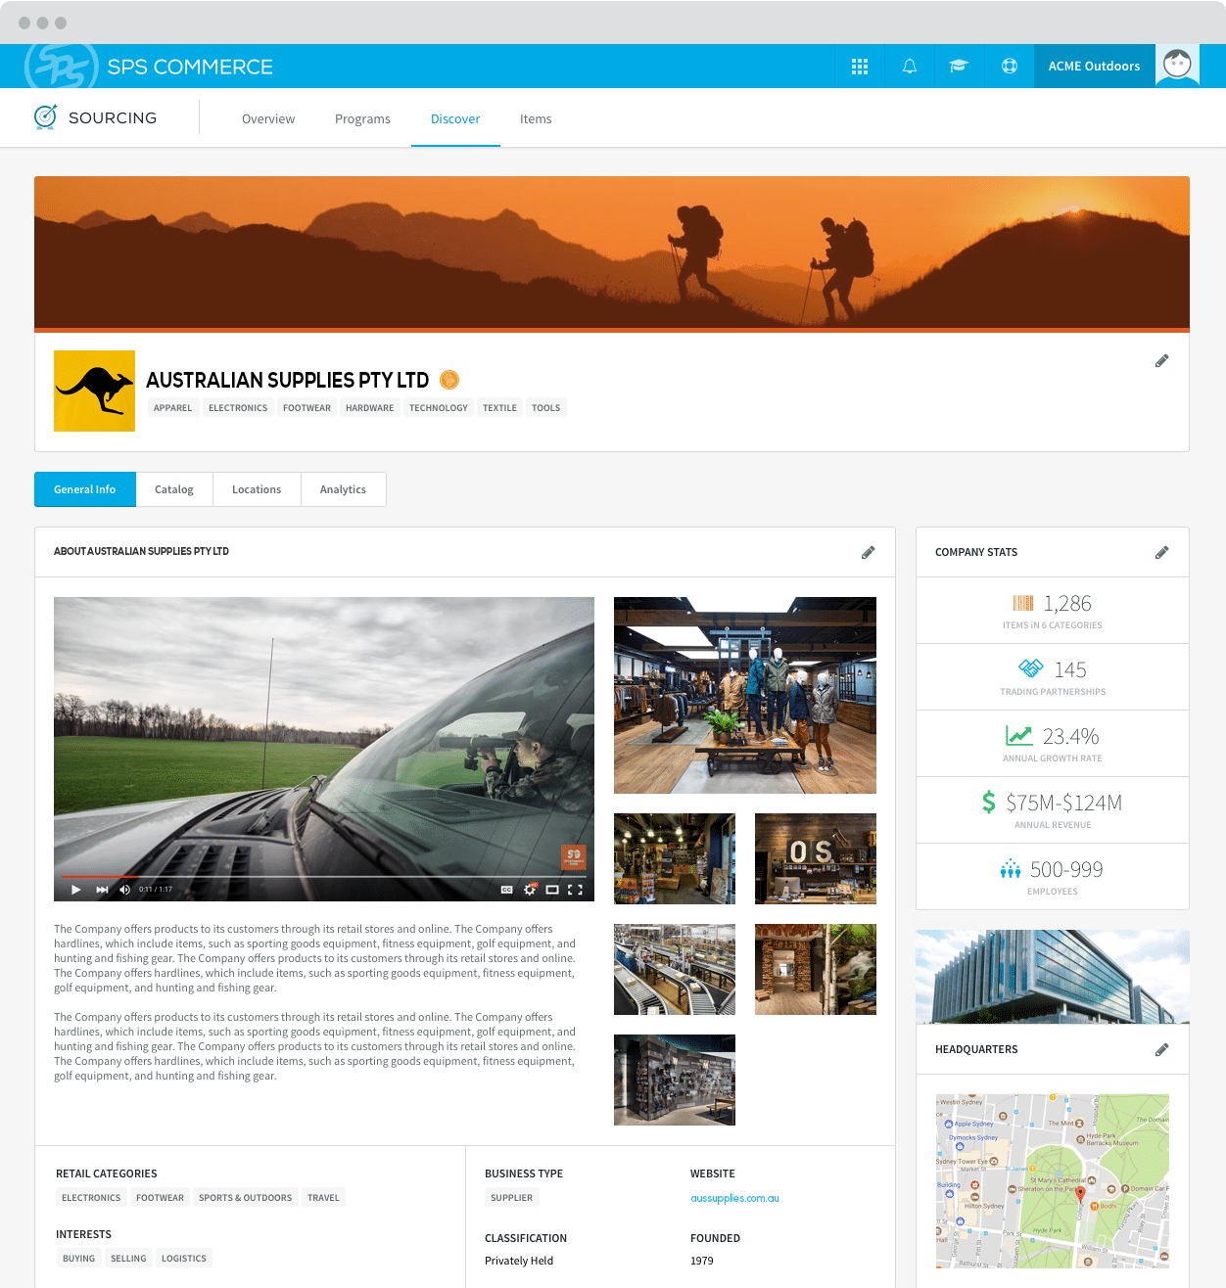Play the company video
1226x1288 pixels.
(75, 890)
